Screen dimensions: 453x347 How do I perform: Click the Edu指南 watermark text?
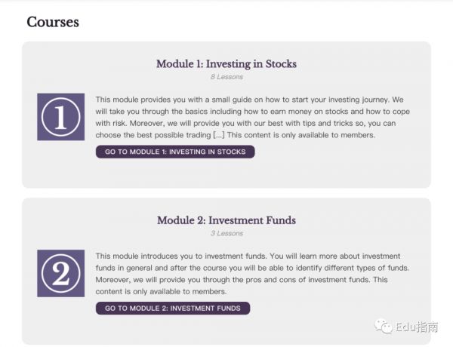418,327
